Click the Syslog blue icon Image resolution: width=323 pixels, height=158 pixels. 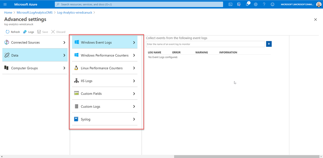(76, 119)
